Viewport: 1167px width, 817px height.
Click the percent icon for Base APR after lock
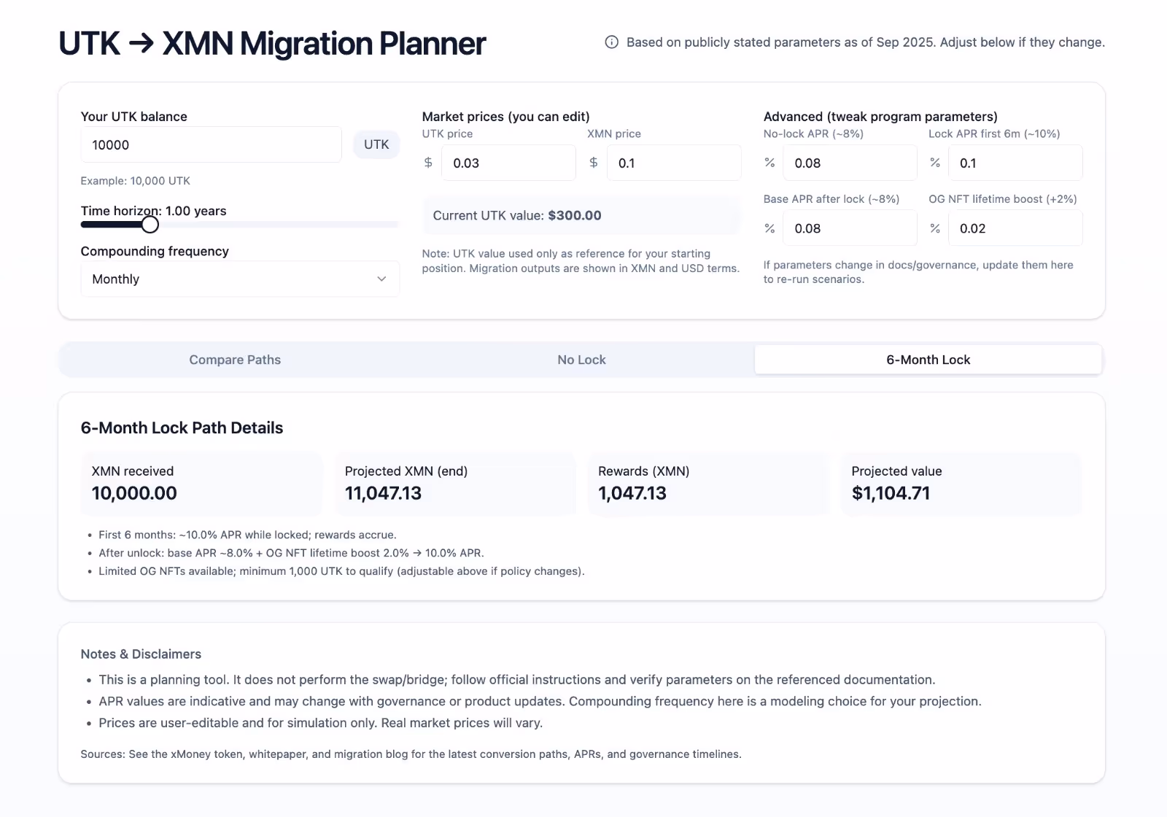(x=769, y=228)
